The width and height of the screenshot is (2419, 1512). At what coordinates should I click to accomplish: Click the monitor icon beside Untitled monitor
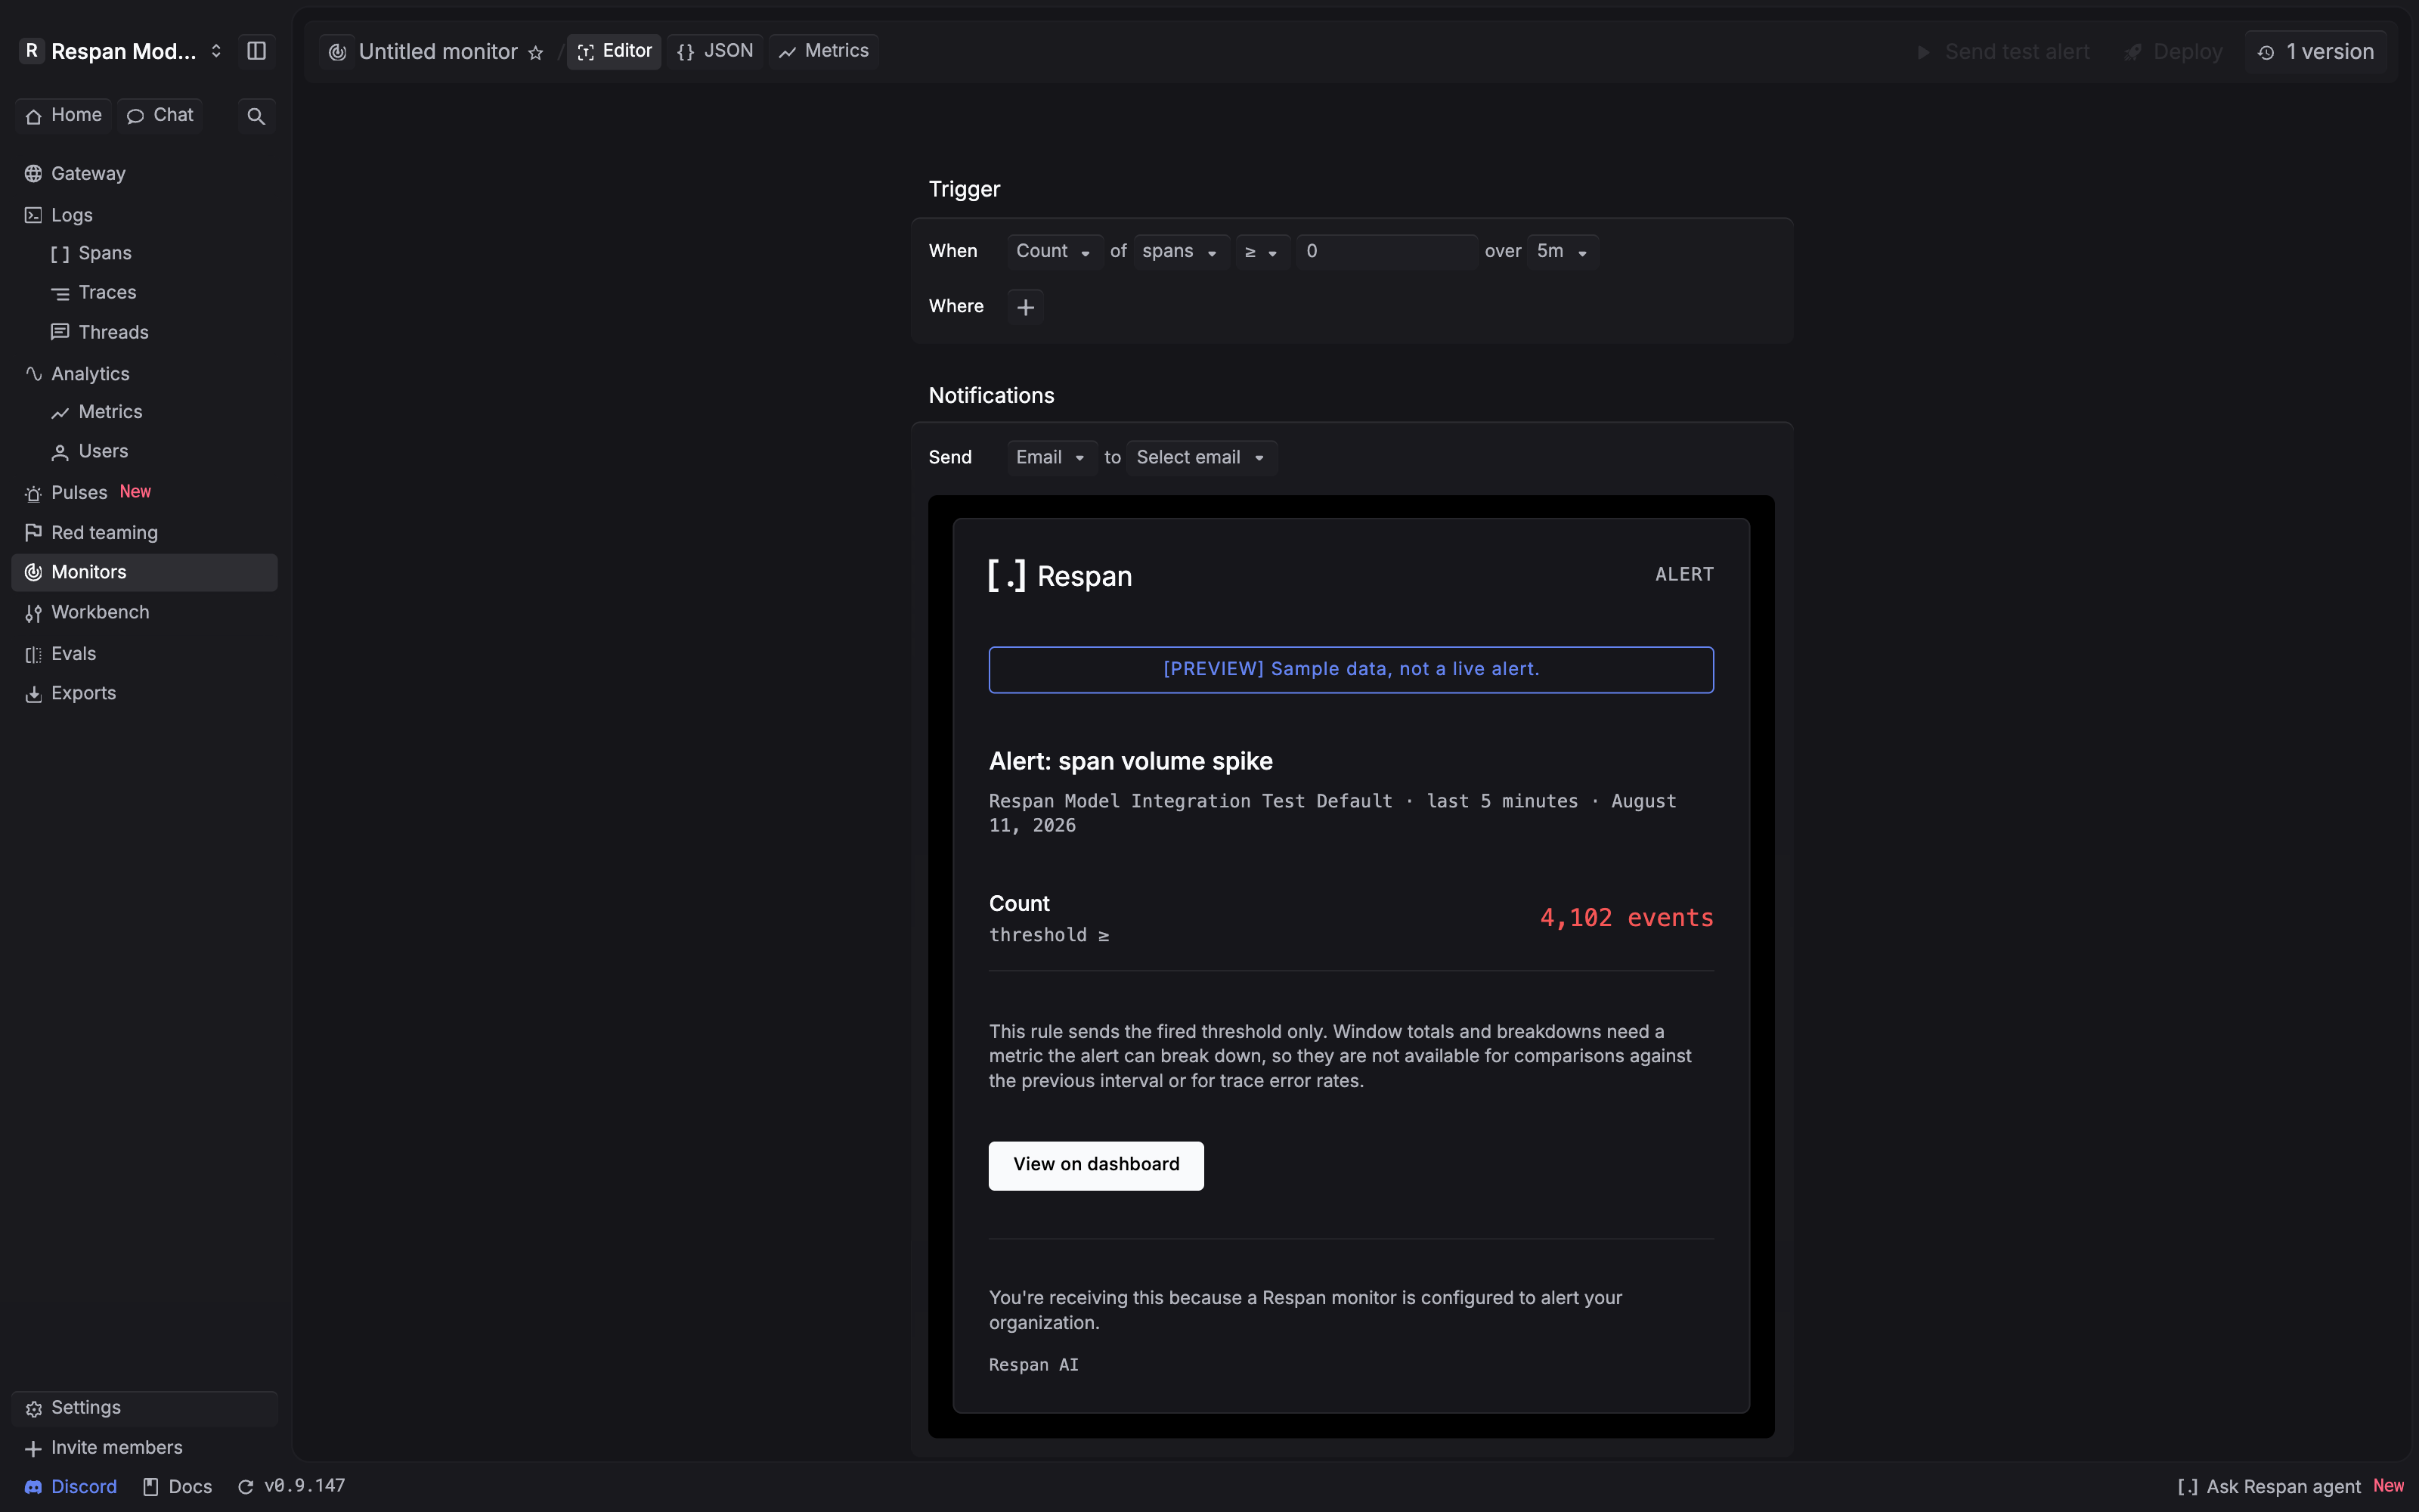338,52
